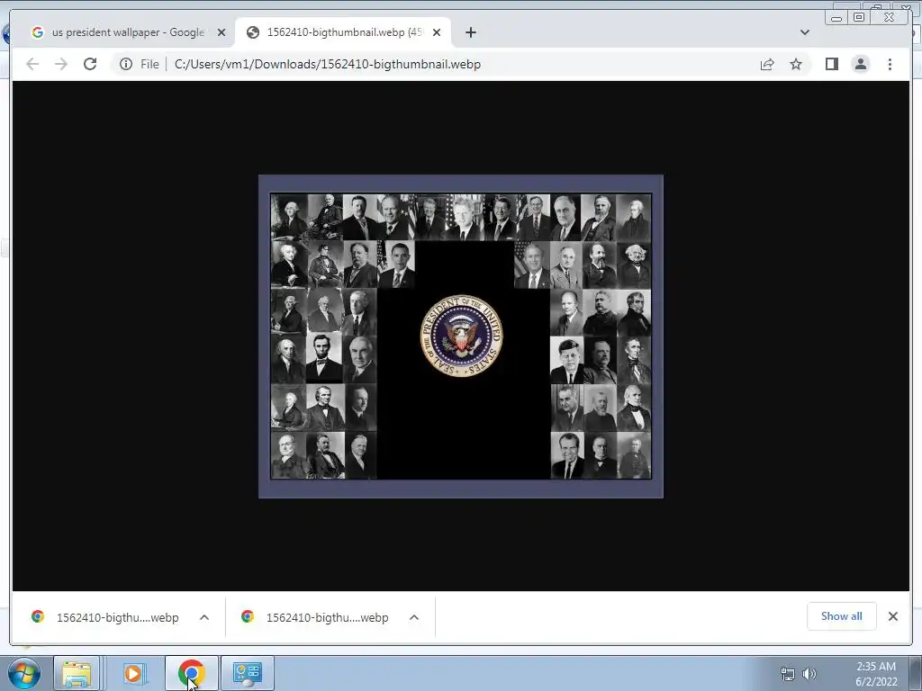Image resolution: width=922 pixels, height=691 pixels.
Task: Launch Windows Media Player from the taskbar
Action: (133, 673)
